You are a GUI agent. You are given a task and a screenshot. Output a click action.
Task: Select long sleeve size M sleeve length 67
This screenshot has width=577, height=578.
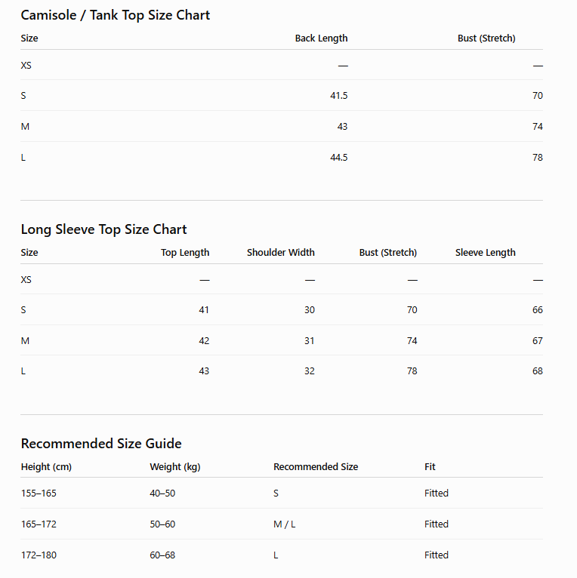coord(538,341)
